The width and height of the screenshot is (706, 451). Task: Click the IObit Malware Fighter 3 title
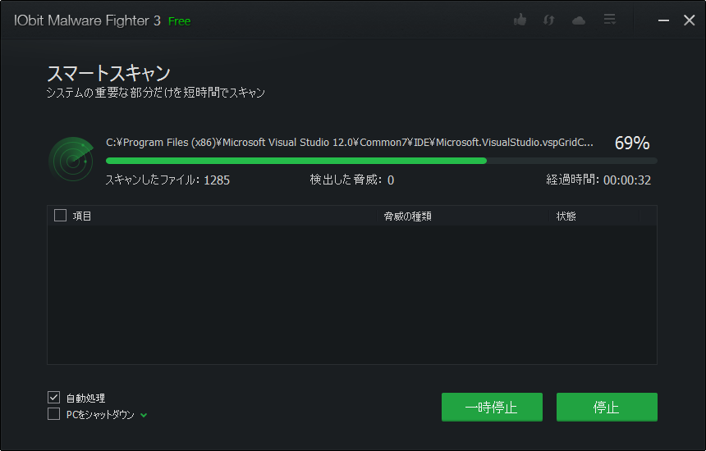point(87,20)
